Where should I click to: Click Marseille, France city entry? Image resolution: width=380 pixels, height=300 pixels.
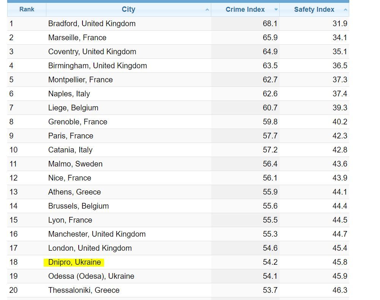pyautogui.click(x=77, y=38)
